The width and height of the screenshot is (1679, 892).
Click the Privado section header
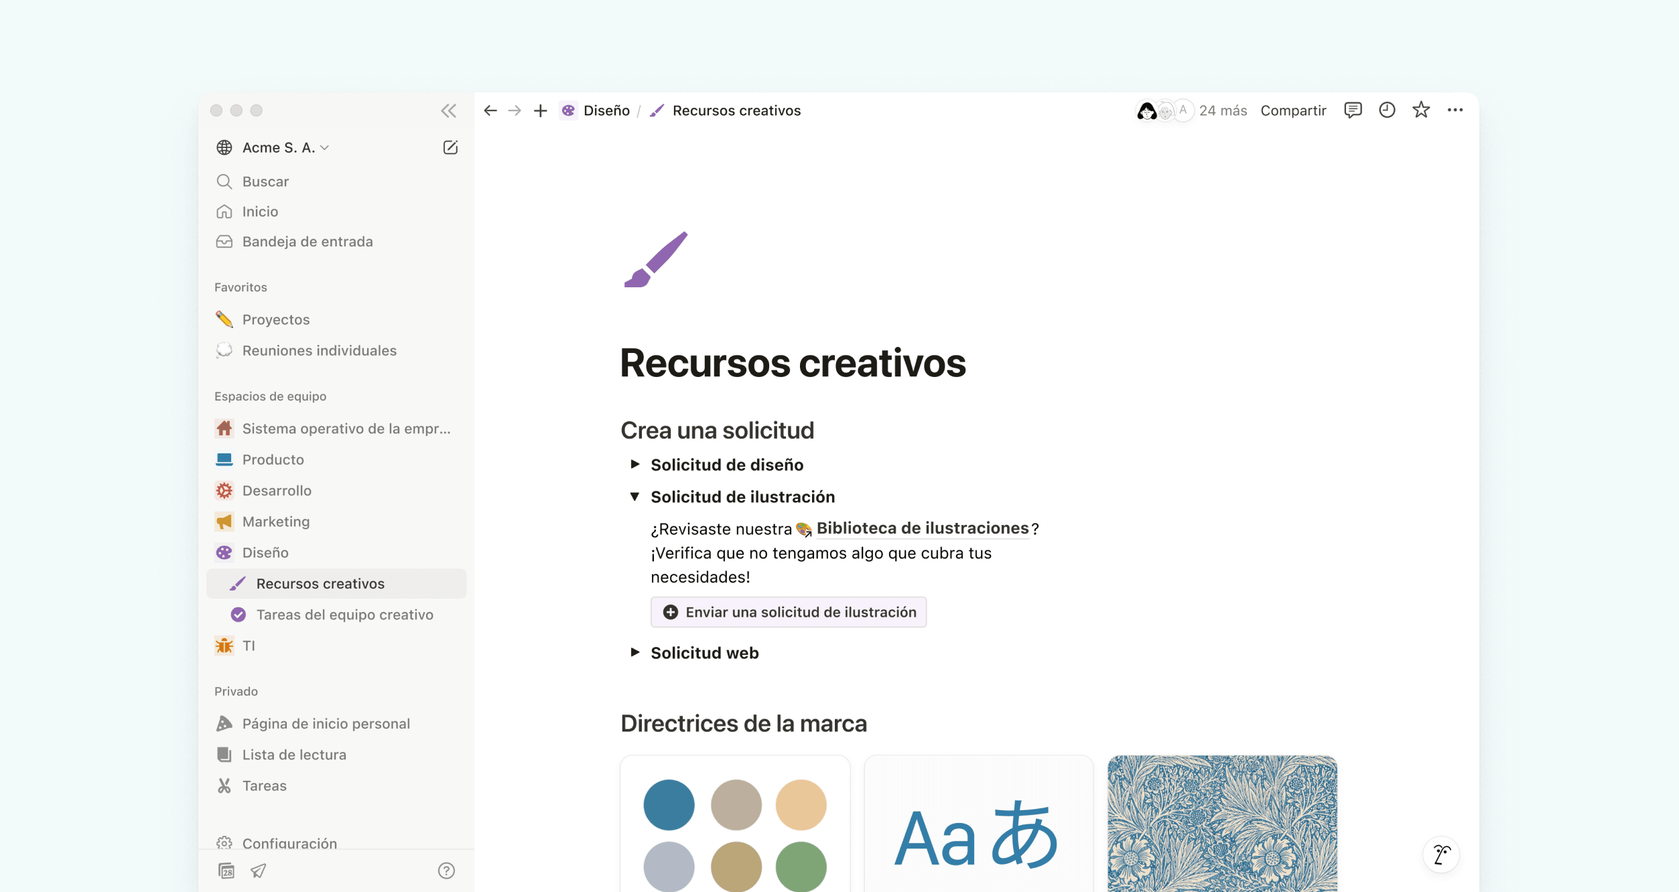pos(236,691)
